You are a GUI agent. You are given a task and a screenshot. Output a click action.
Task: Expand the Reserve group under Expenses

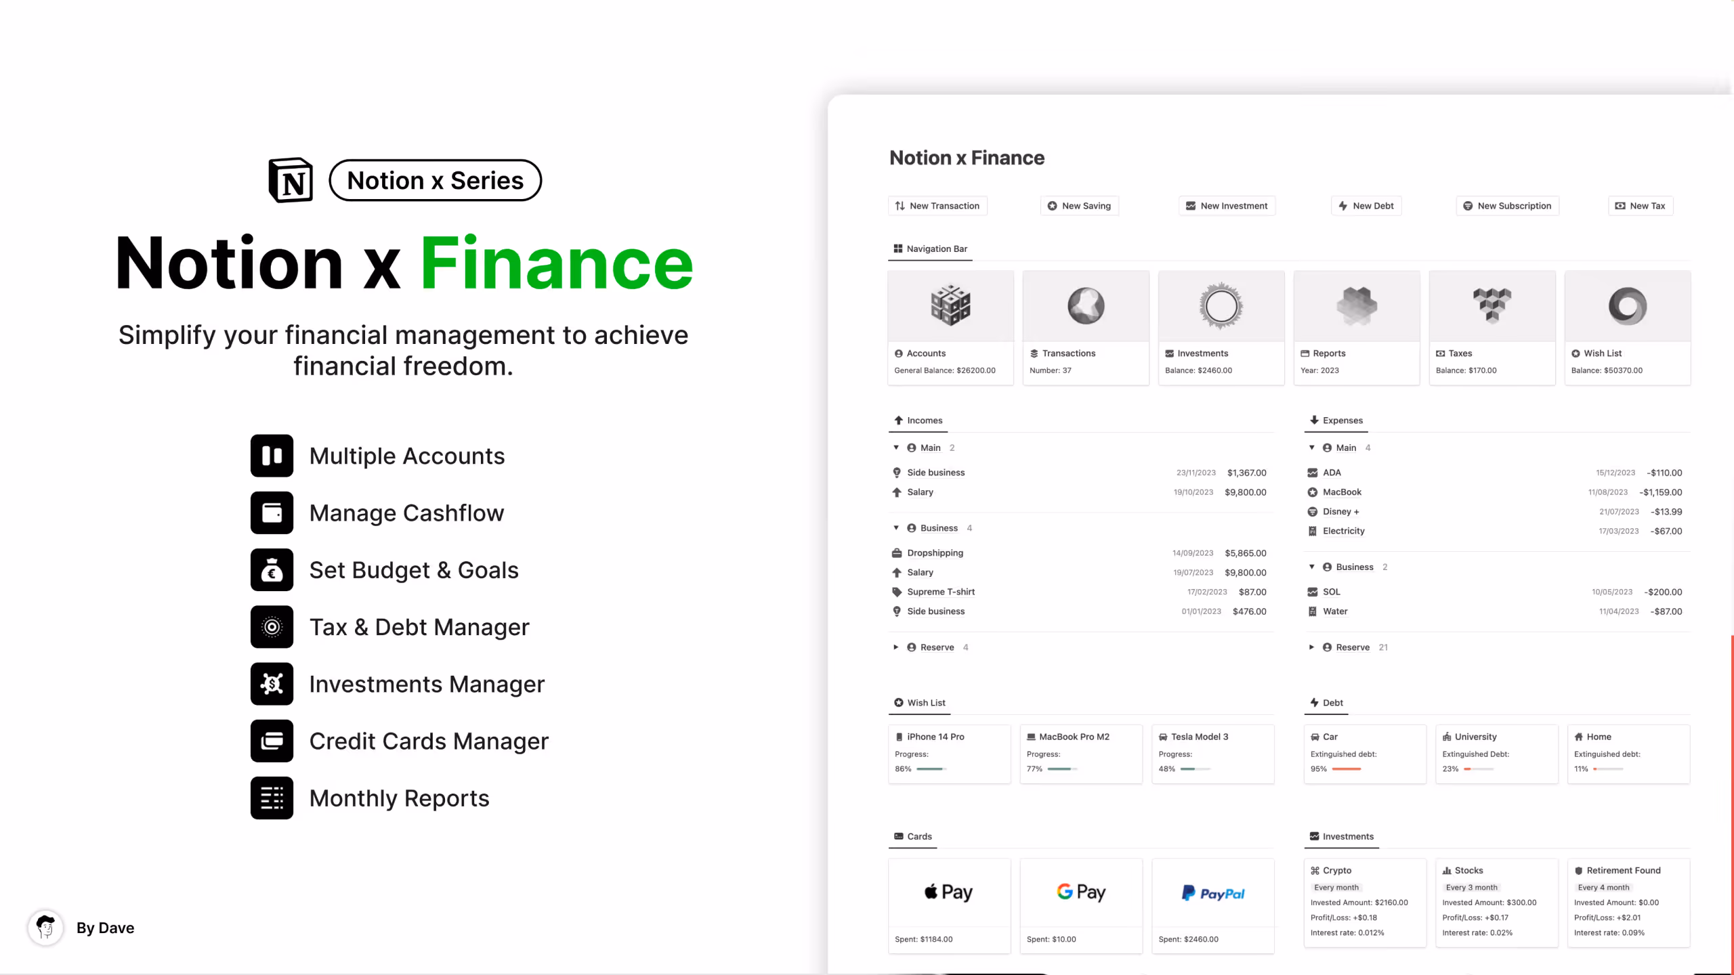click(1312, 647)
